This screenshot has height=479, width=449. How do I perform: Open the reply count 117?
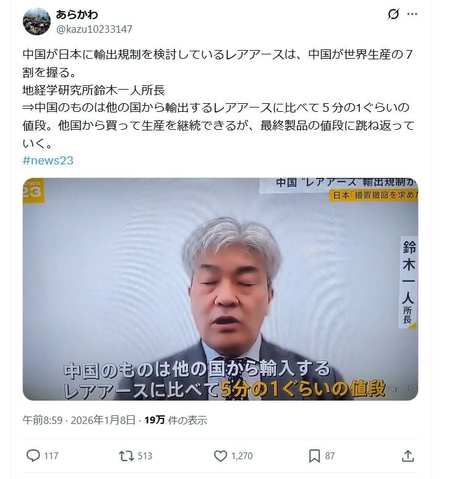coord(51,456)
